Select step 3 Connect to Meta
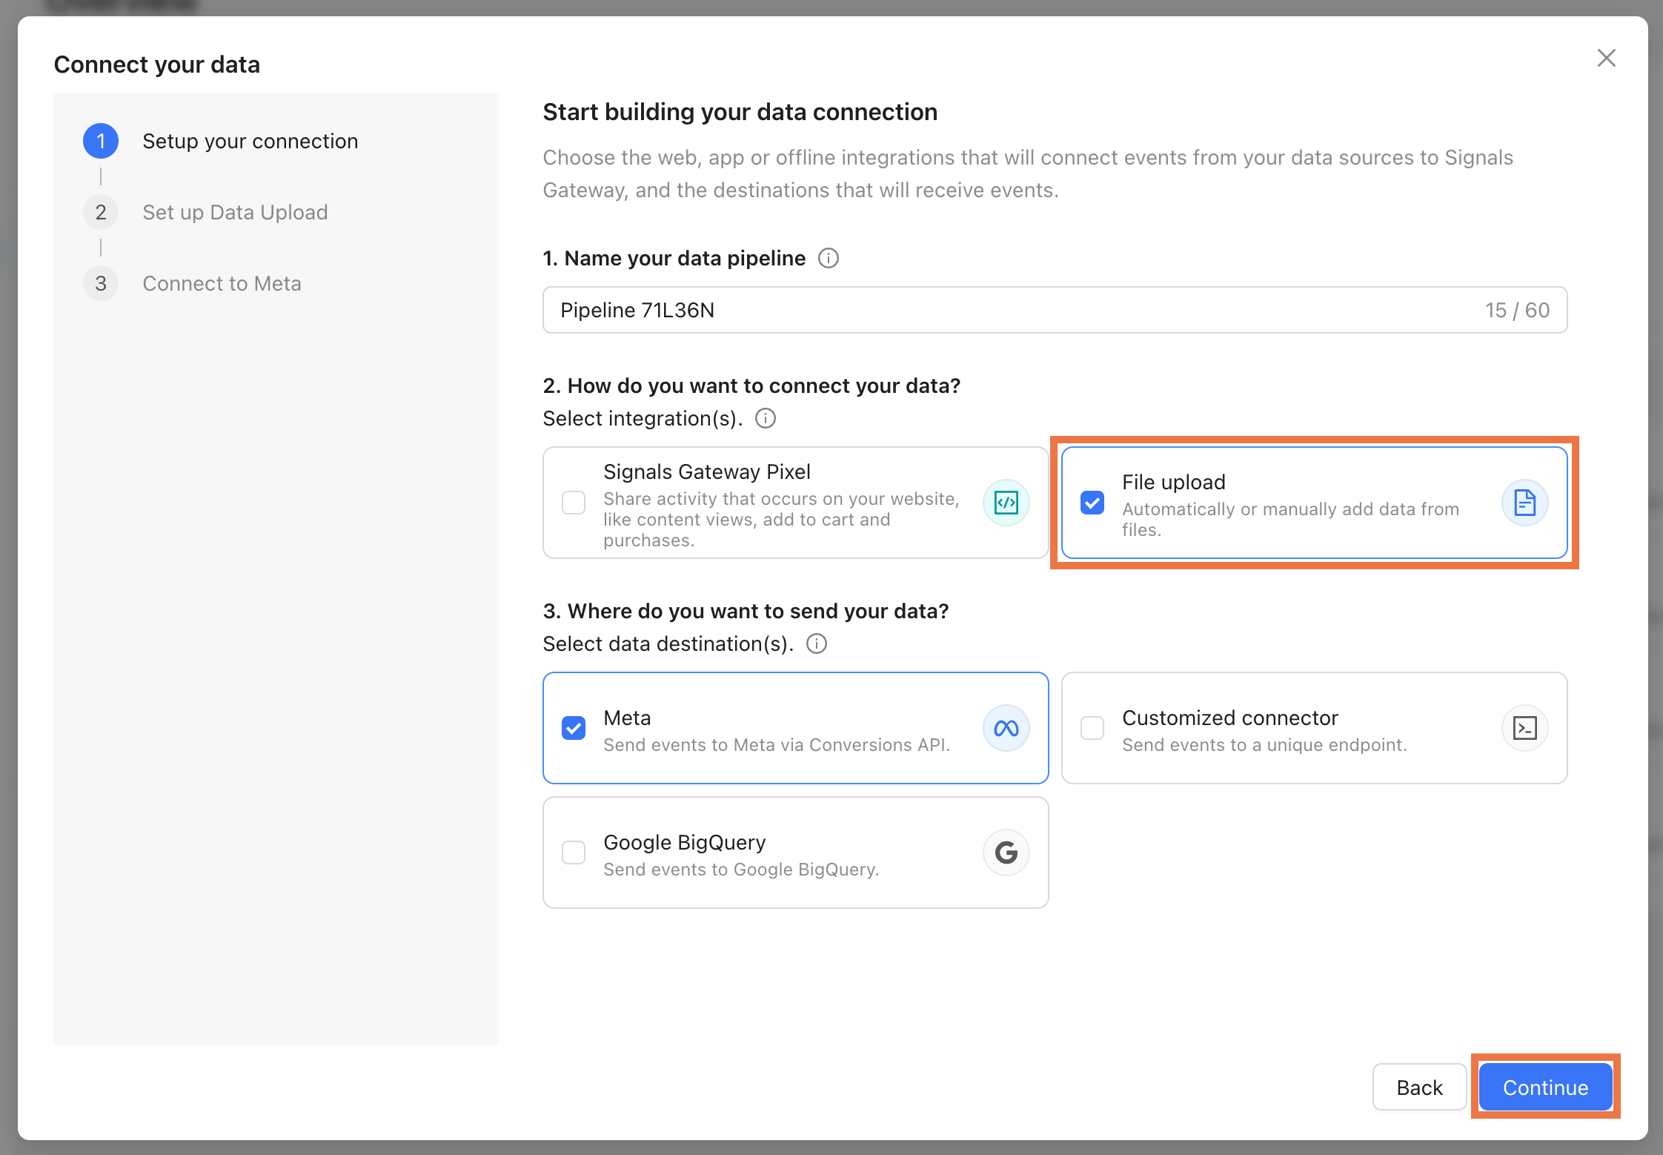The width and height of the screenshot is (1663, 1155). click(x=222, y=283)
